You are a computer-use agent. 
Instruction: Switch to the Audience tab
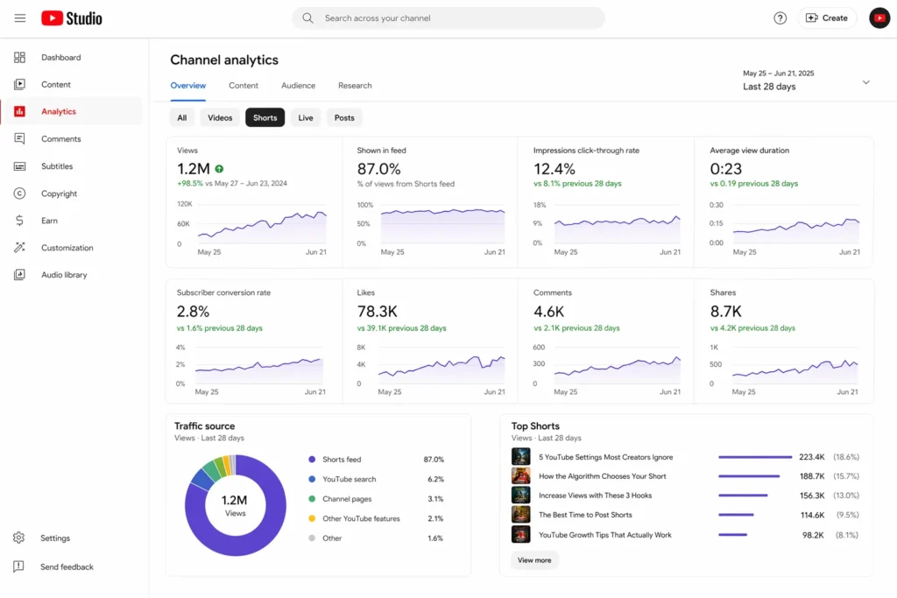[x=298, y=86]
